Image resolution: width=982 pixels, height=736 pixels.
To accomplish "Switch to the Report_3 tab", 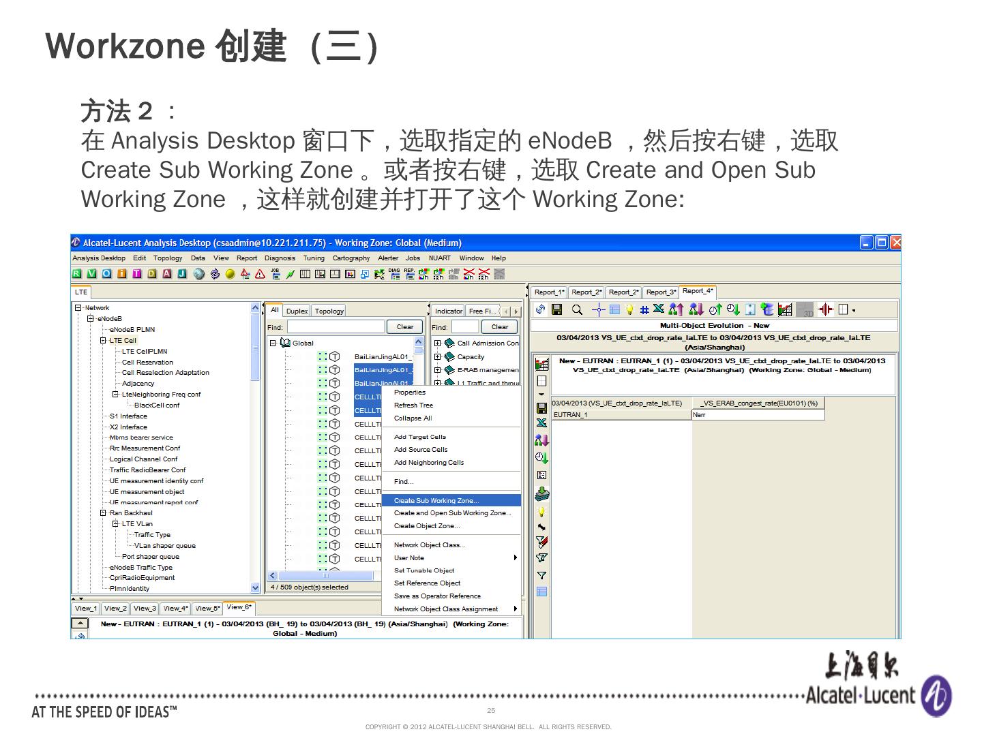I will tap(661, 292).
